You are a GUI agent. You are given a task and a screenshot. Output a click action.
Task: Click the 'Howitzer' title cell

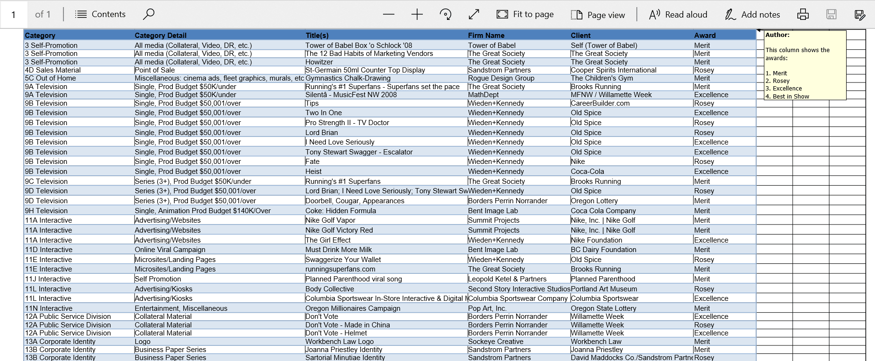319,62
